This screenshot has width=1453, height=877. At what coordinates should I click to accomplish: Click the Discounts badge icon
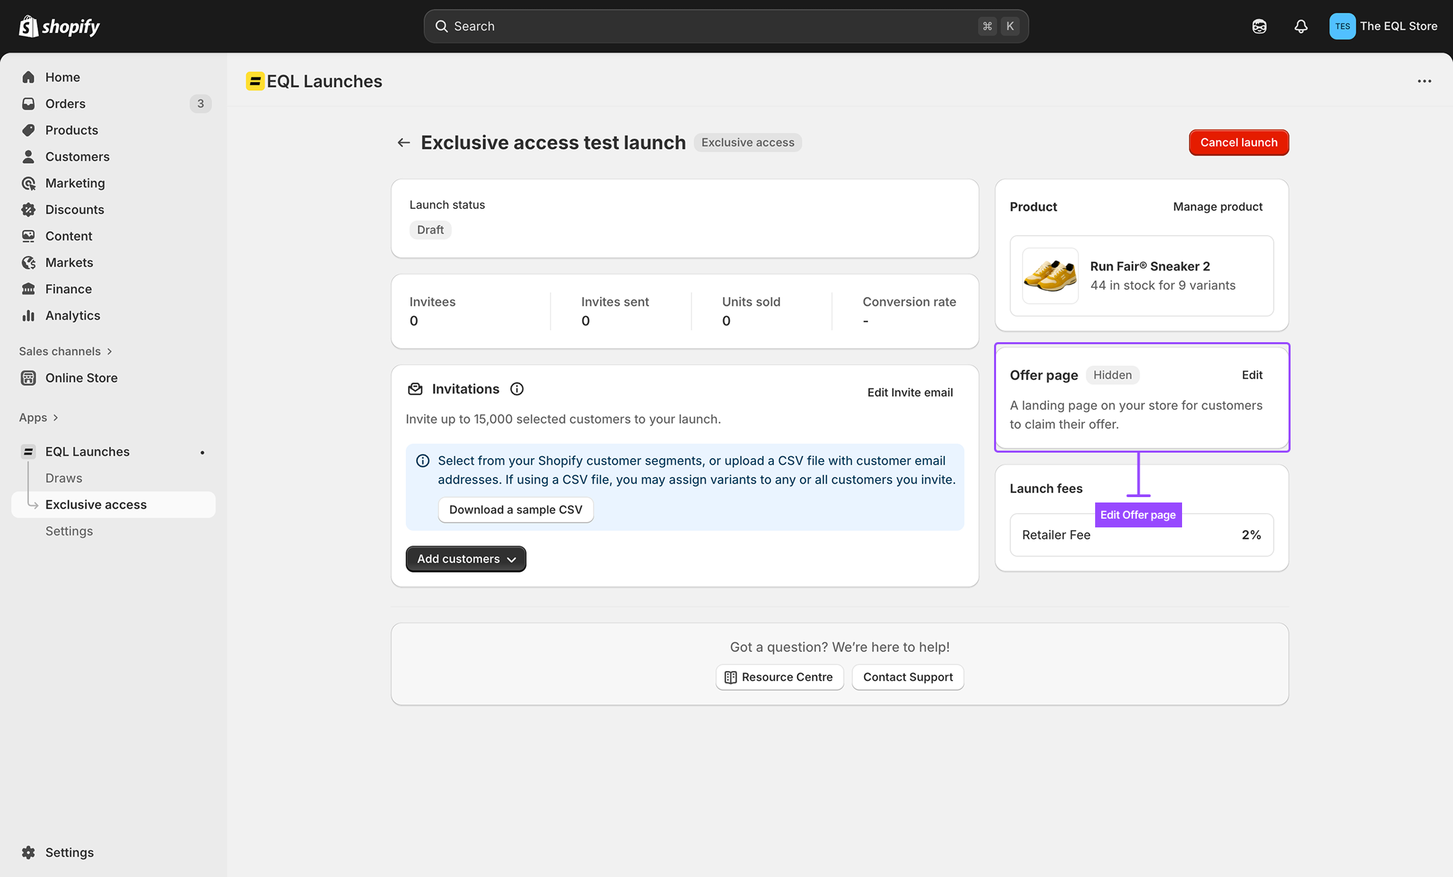pyautogui.click(x=28, y=209)
